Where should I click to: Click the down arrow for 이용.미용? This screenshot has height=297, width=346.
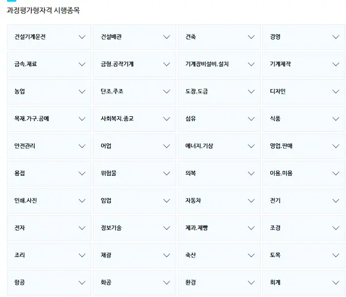336,173
